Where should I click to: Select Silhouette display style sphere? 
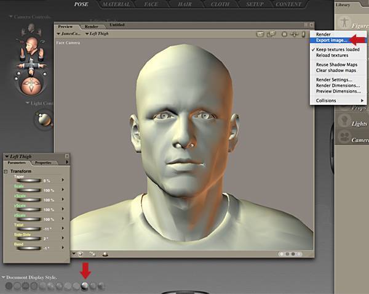tap(9, 286)
